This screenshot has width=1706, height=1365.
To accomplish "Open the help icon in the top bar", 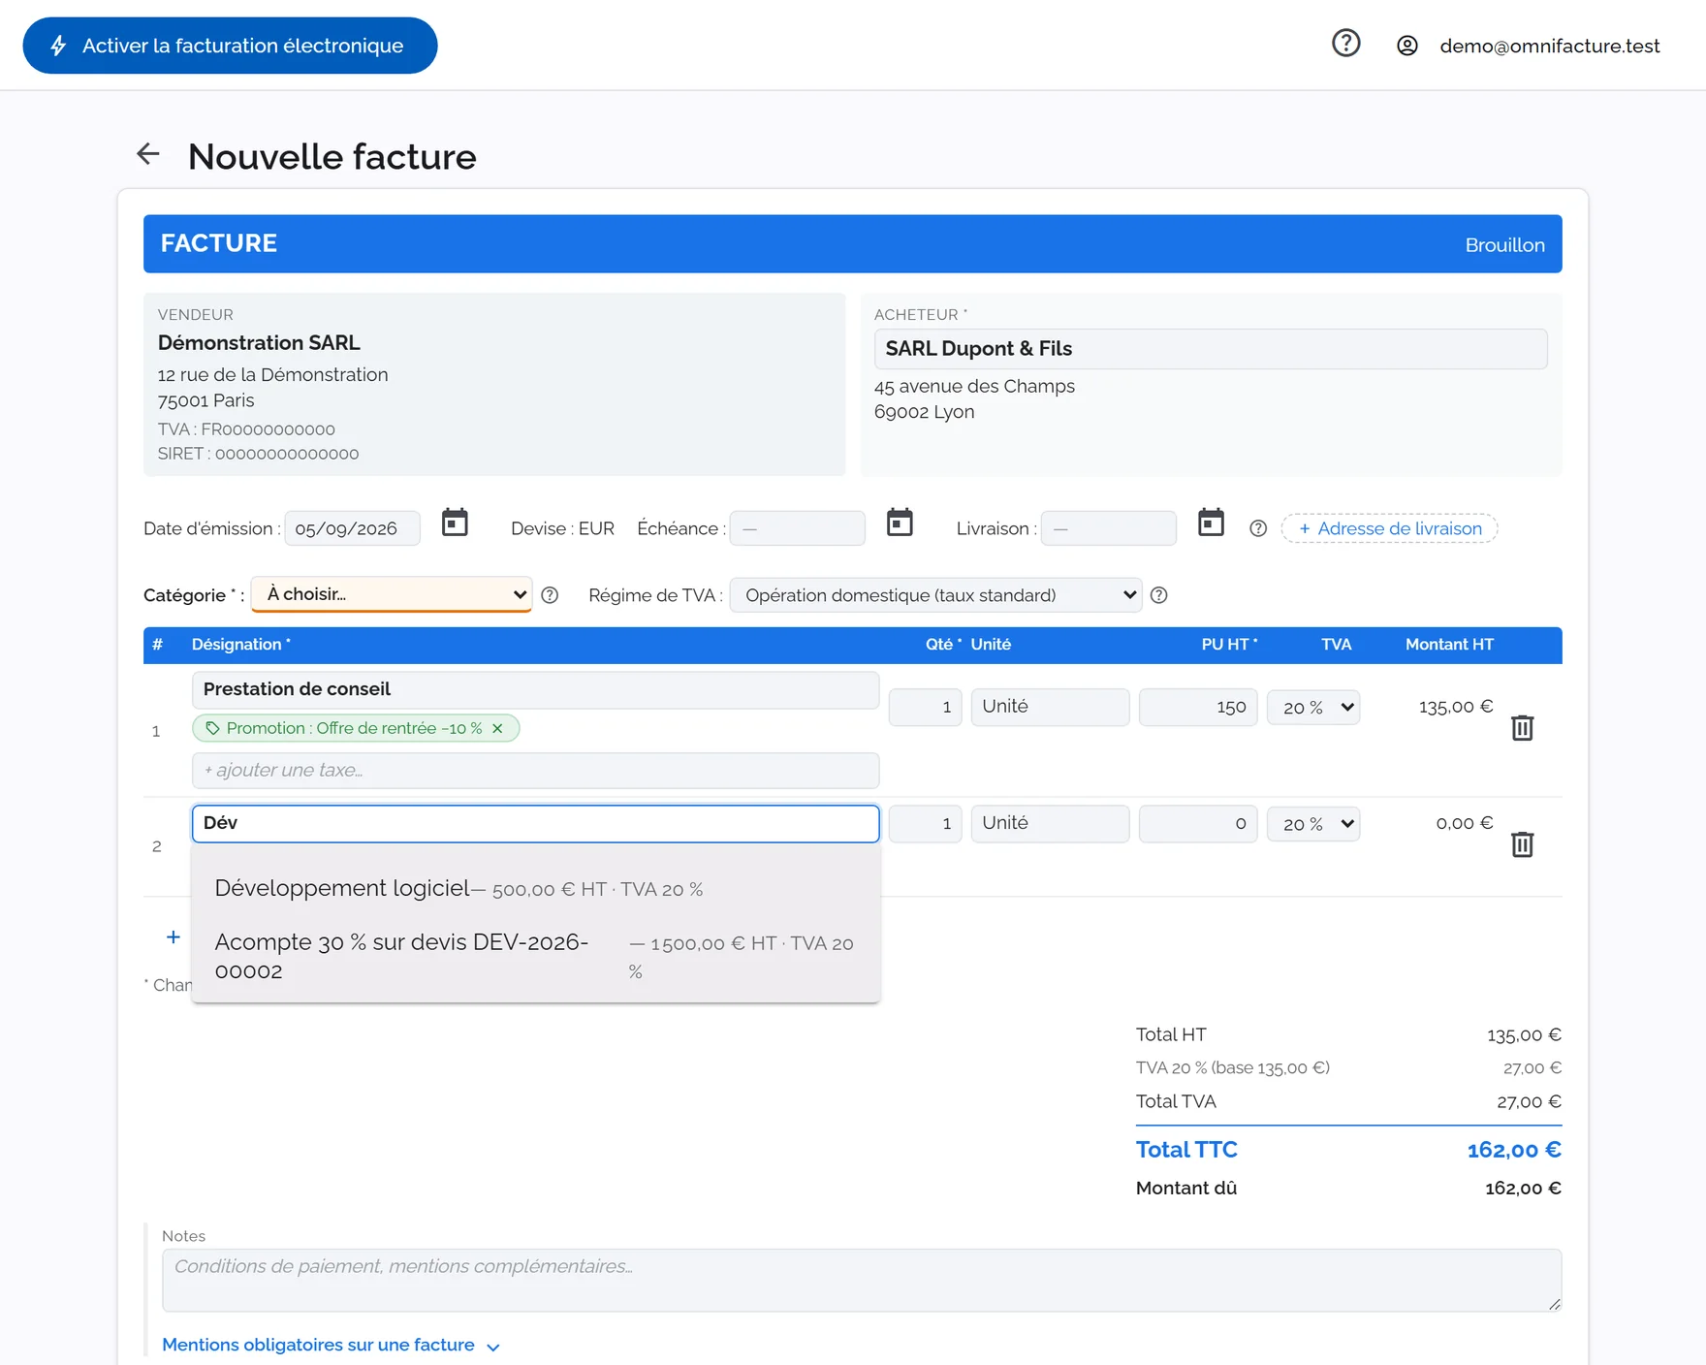I will coord(1345,44).
